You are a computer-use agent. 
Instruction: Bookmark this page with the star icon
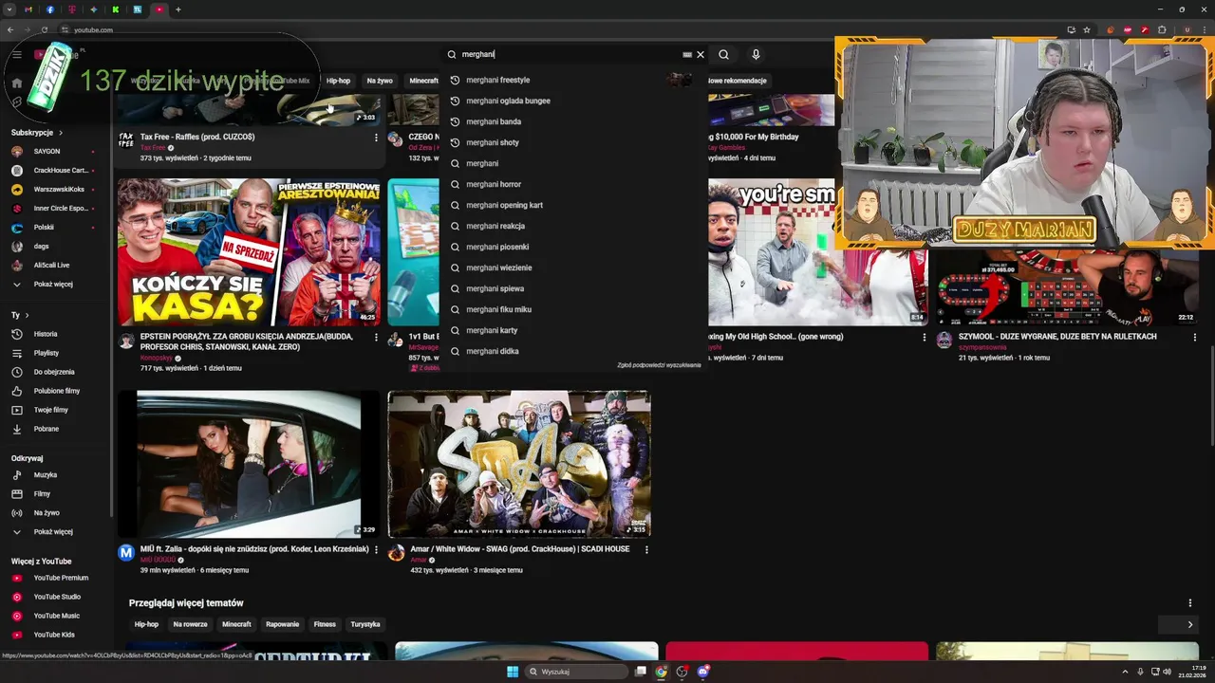tap(1087, 29)
